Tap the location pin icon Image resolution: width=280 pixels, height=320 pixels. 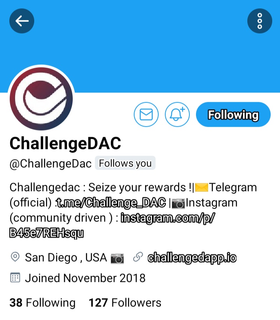tap(15, 257)
